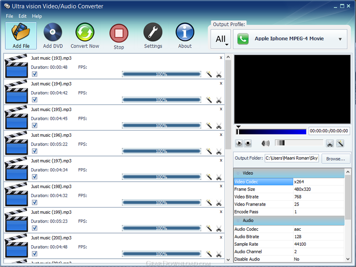Click the Frame Size value 480x320
This screenshot has height=267, width=356.
(x=303, y=189)
